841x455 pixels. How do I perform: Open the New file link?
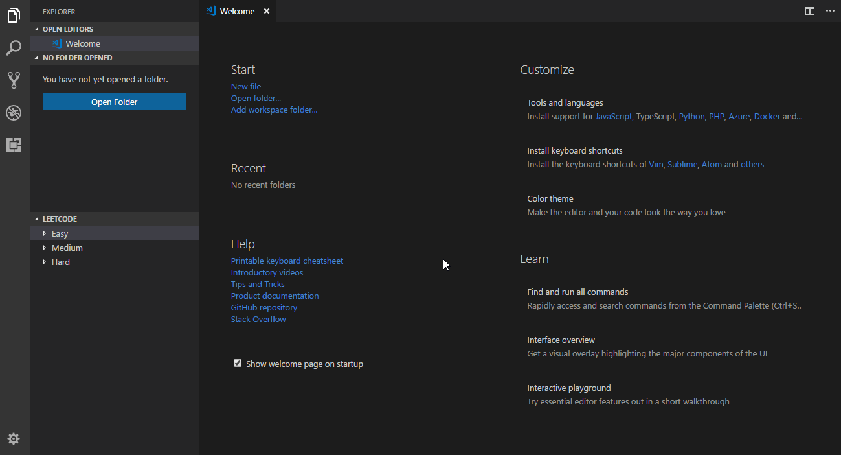(x=246, y=86)
